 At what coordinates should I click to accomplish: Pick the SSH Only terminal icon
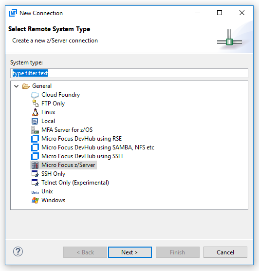(35, 174)
